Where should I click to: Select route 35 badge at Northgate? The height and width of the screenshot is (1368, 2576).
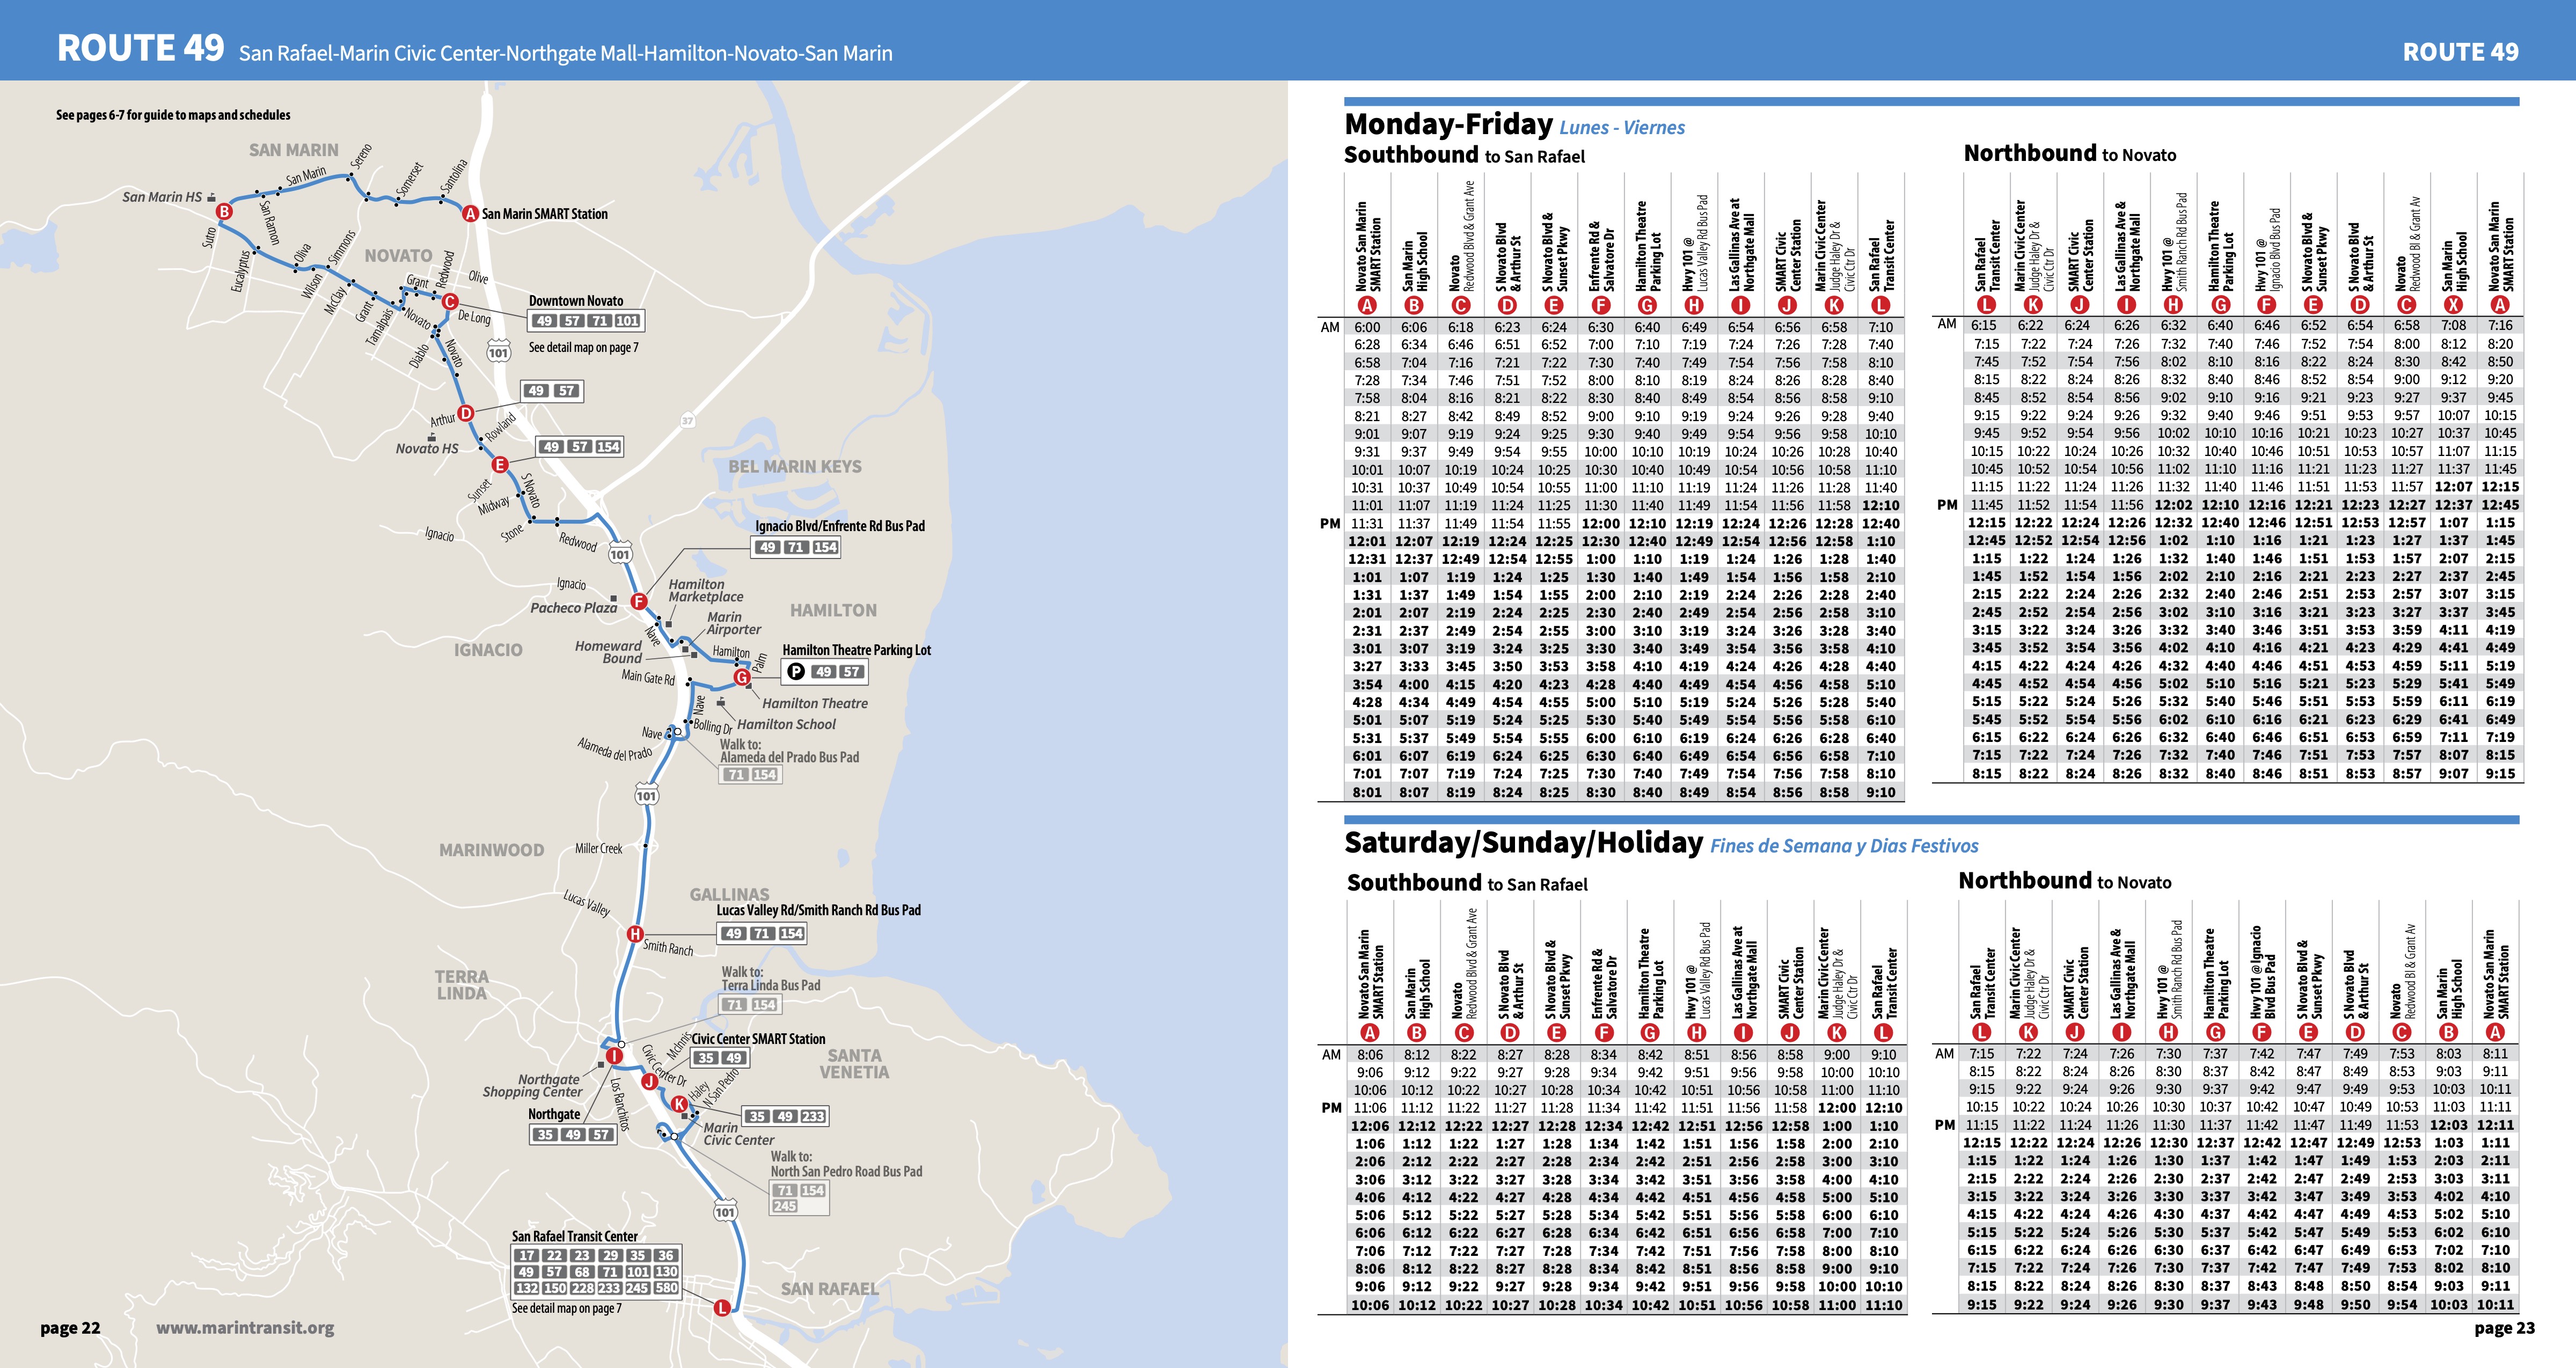point(546,1135)
